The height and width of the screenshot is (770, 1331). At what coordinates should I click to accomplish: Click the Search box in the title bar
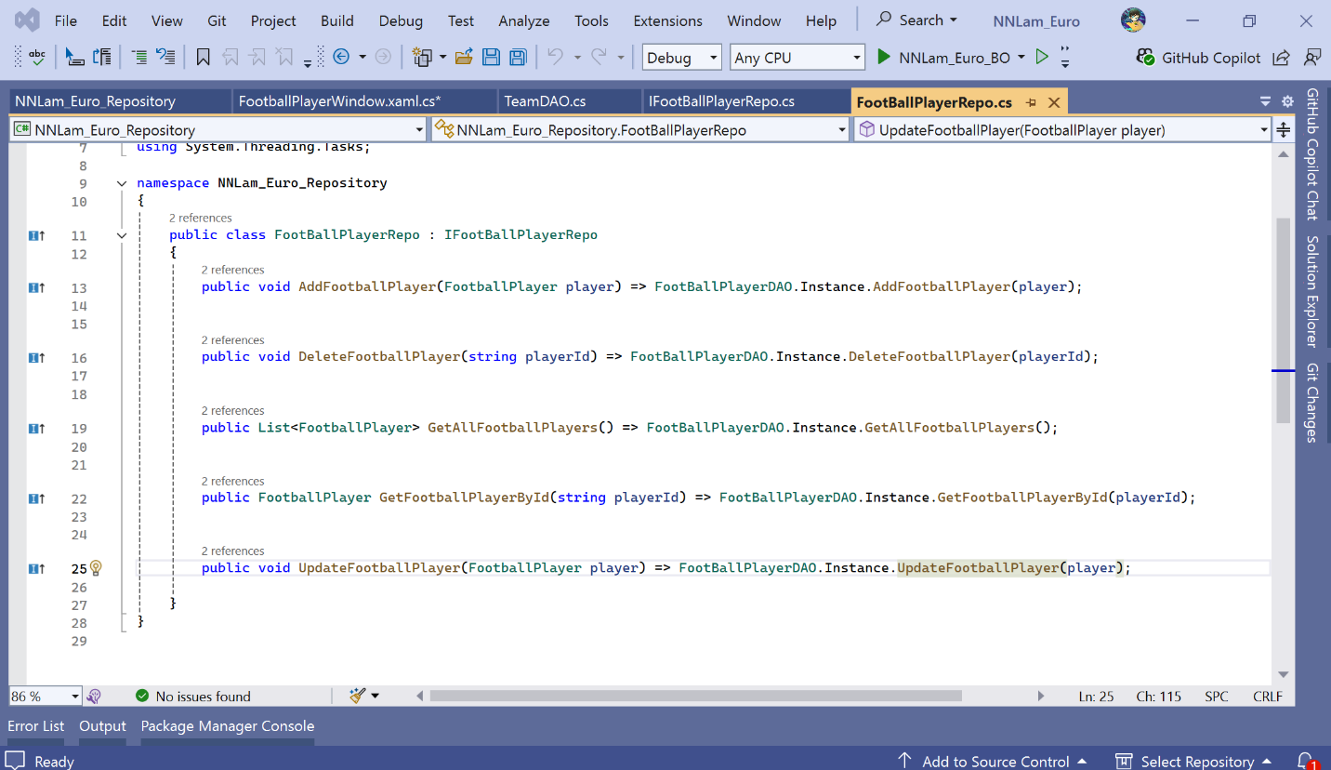click(916, 20)
